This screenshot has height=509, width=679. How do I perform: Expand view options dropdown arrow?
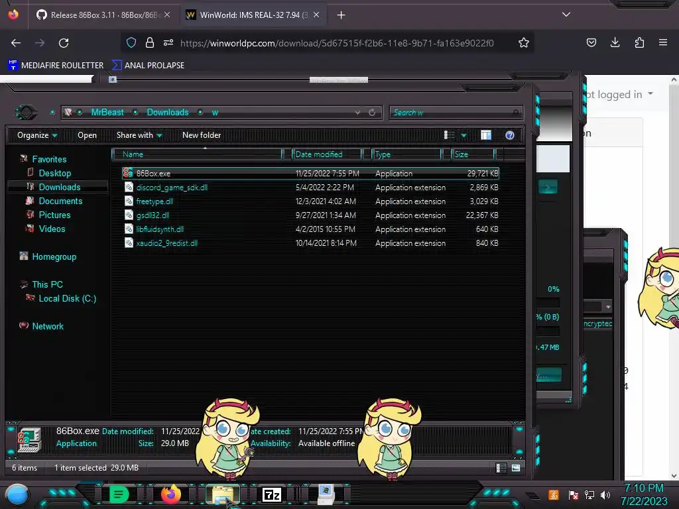(463, 135)
